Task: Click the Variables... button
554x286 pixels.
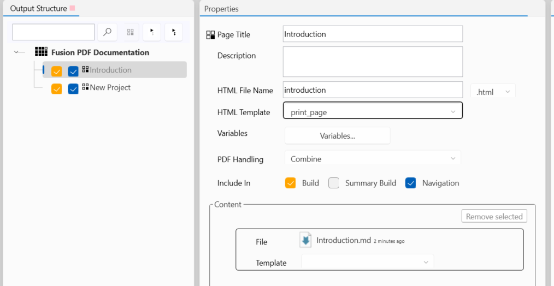Action: pyautogui.click(x=337, y=135)
